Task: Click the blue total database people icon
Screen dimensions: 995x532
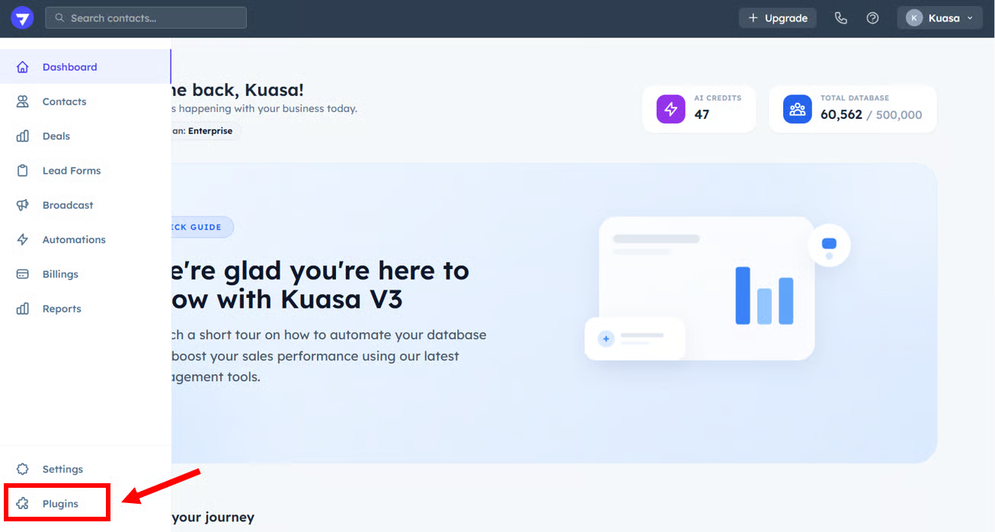Action: pos(797,109)
